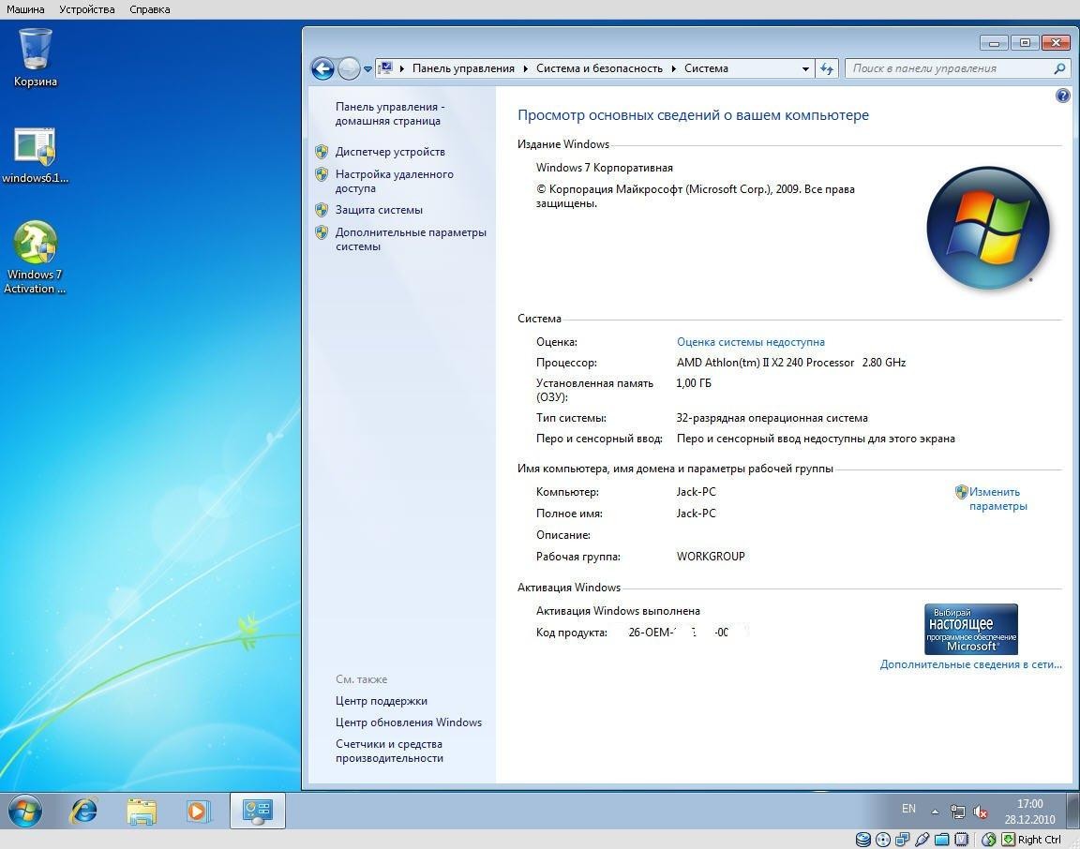
Task: Open the Устройства menu
Action: point(87,9)
